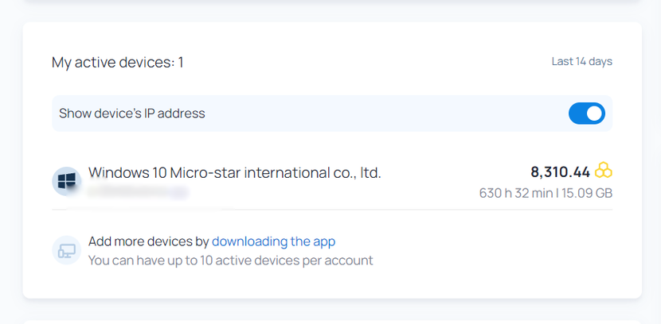
Task: Click the 8,310.44 credits amount
Action: tap(560, 172)
